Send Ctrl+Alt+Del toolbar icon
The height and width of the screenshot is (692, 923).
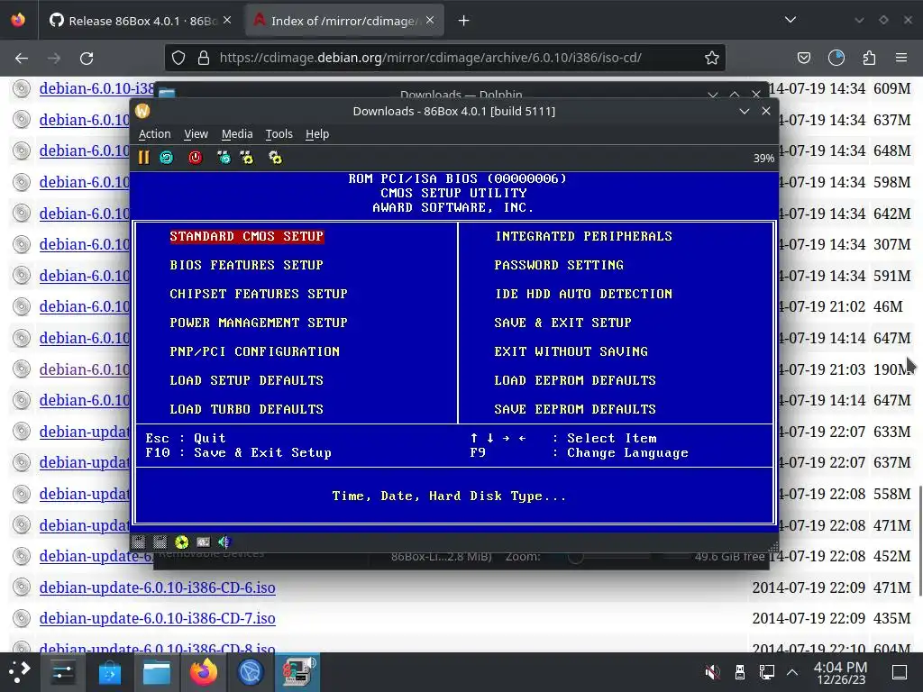click(x=224, y=157)
